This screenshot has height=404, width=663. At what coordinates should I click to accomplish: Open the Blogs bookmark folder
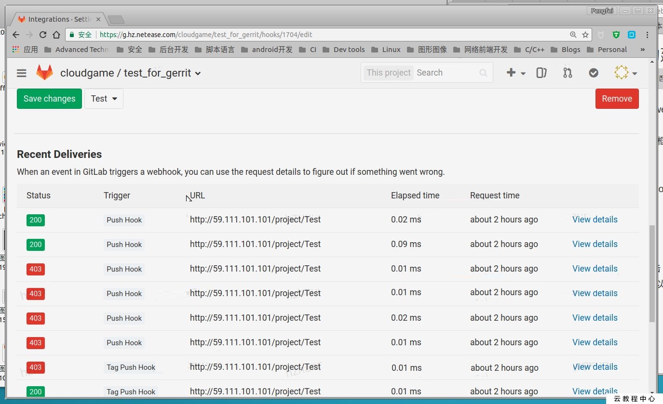[565, 49]
